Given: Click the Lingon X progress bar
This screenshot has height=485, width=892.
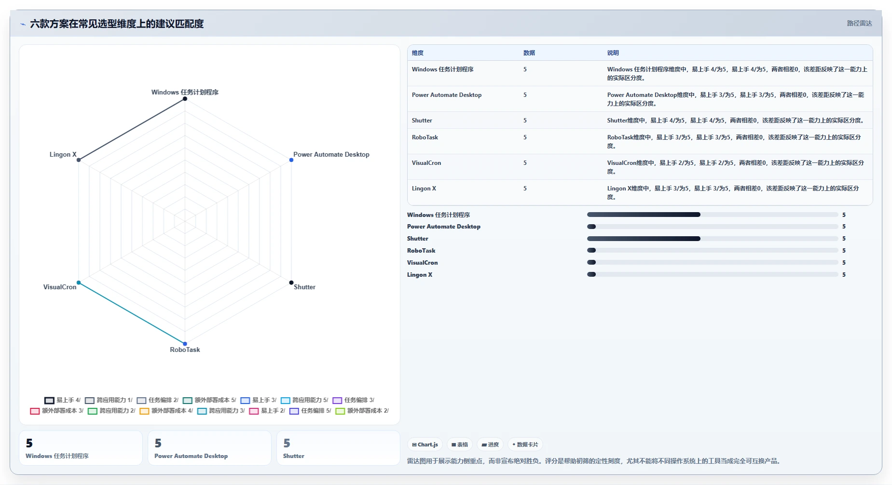Looking at the screenshot, I should tap(713, 274).
